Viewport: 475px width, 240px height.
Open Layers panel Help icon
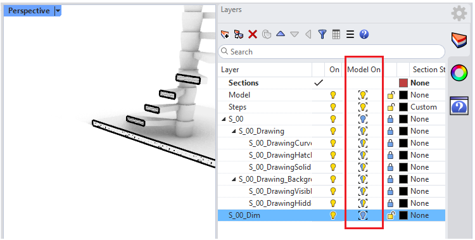[x=364, y=34]
